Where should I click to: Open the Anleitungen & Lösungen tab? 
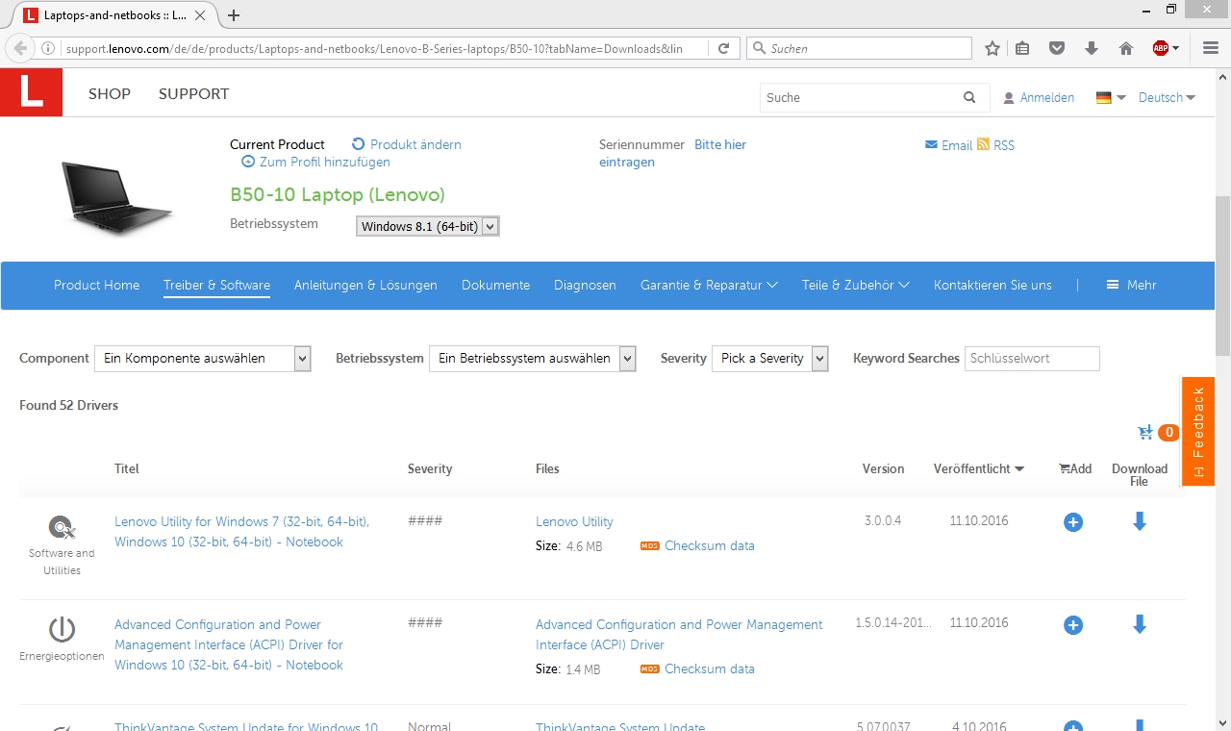[365, 285]
